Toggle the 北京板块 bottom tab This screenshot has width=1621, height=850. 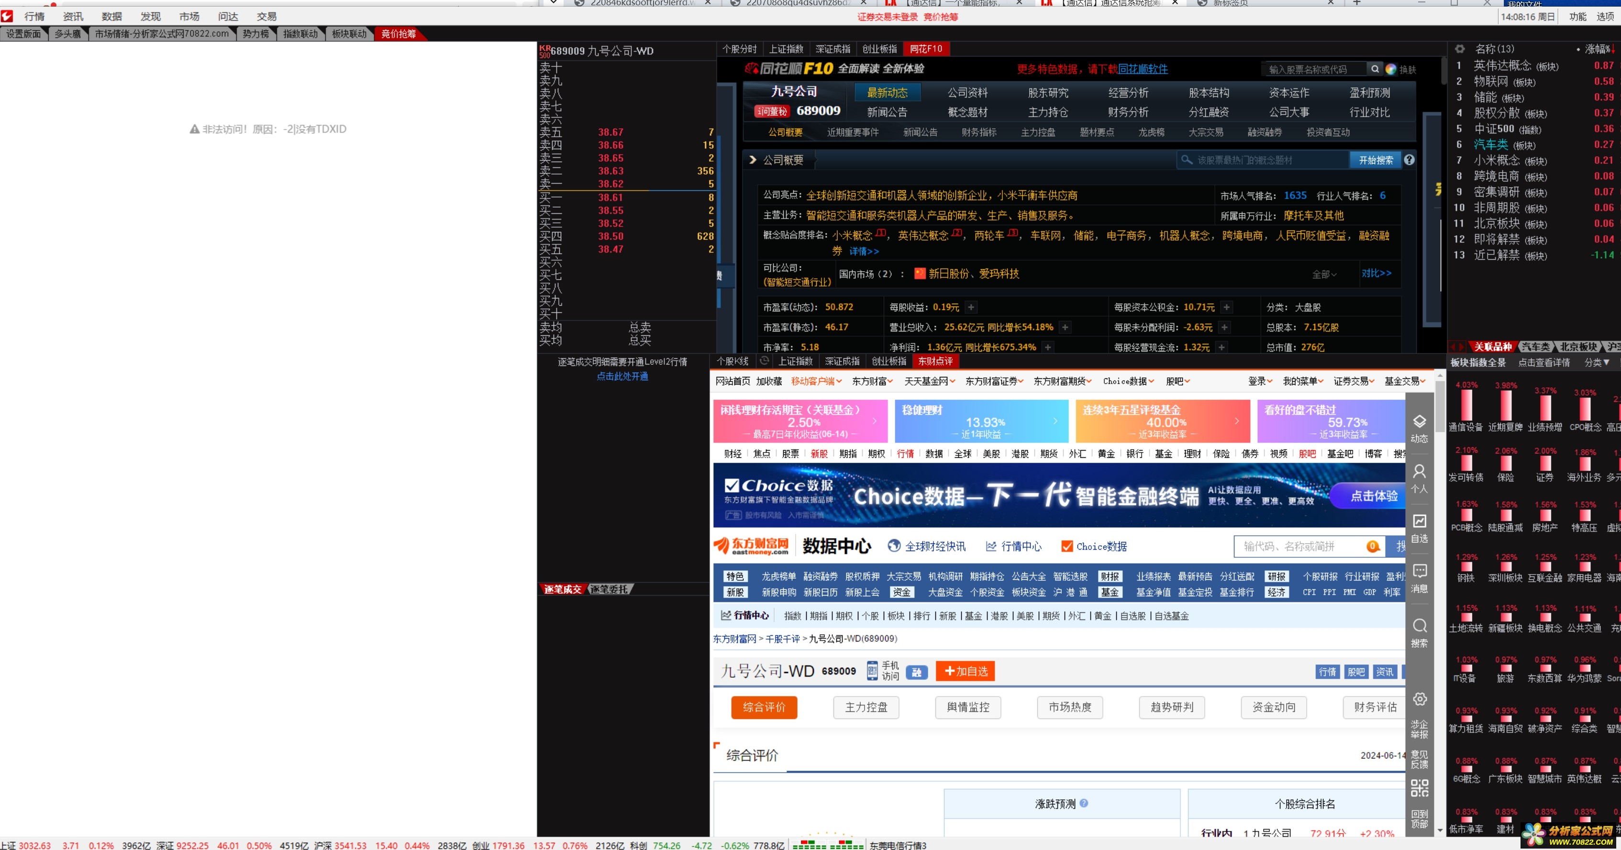point(1578,347)
